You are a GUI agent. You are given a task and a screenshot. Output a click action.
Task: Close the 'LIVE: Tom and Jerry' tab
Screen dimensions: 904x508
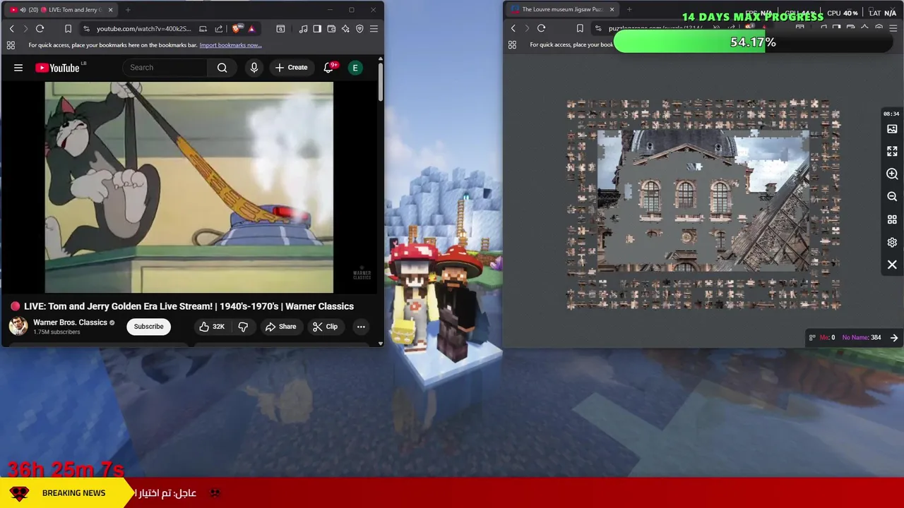(110, 10)
